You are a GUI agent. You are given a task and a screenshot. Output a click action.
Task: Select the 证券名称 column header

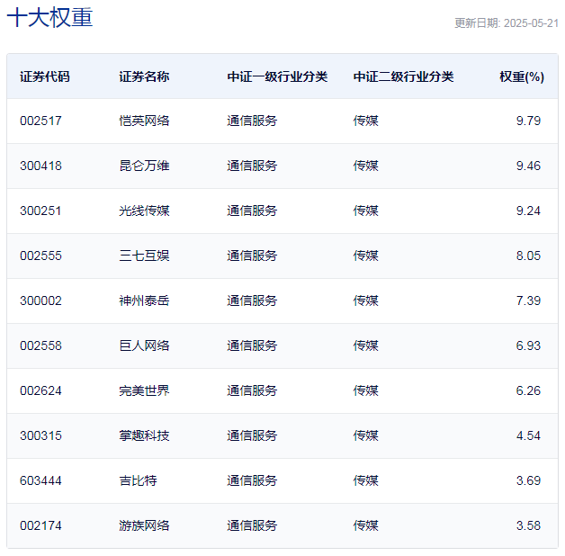tap(144, 76)
